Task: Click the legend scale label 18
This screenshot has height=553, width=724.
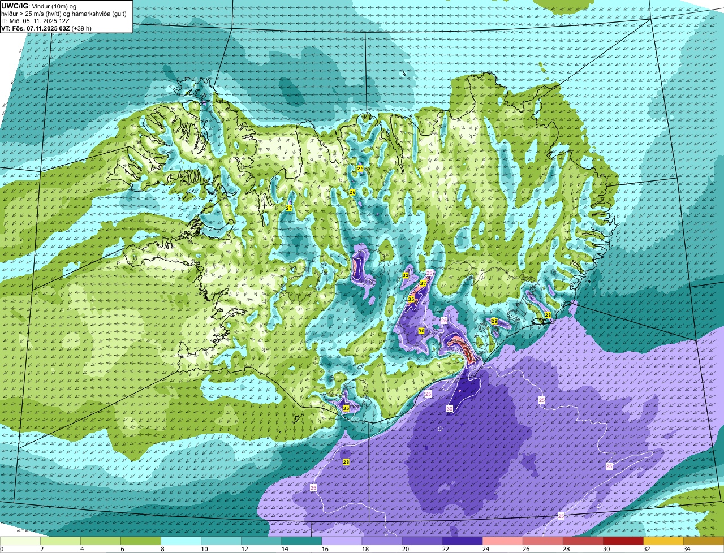Action: click(x=364, y=549)
